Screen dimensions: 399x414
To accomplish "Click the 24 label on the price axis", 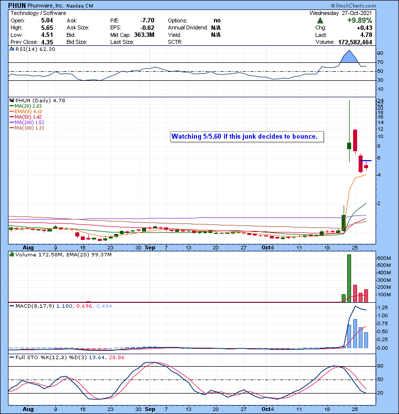I will pyautogui.click(x=380, y=101).
